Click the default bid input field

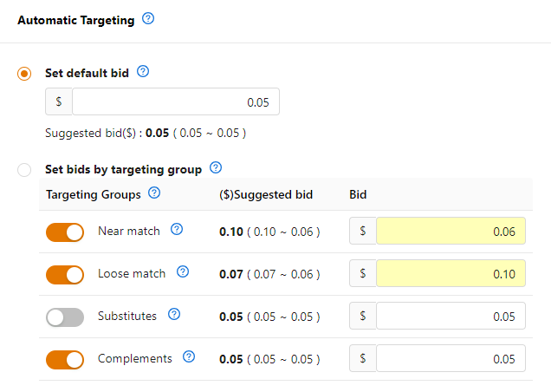(x=176, y=101)
